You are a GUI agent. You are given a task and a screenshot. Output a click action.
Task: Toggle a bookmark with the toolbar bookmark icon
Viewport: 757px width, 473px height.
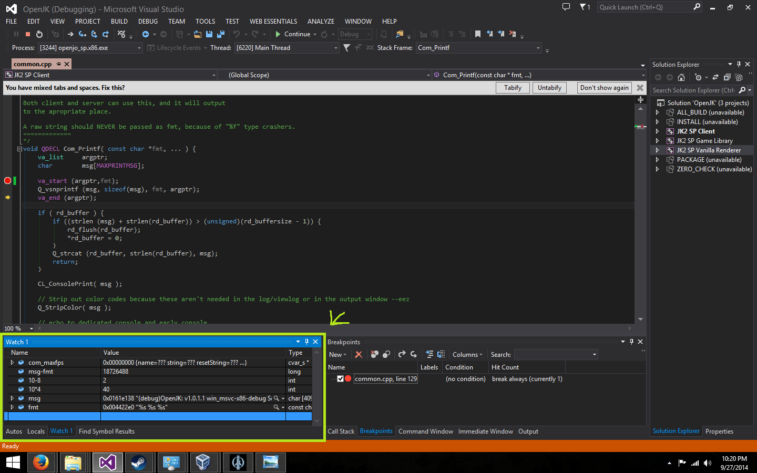tap(478, 34)
